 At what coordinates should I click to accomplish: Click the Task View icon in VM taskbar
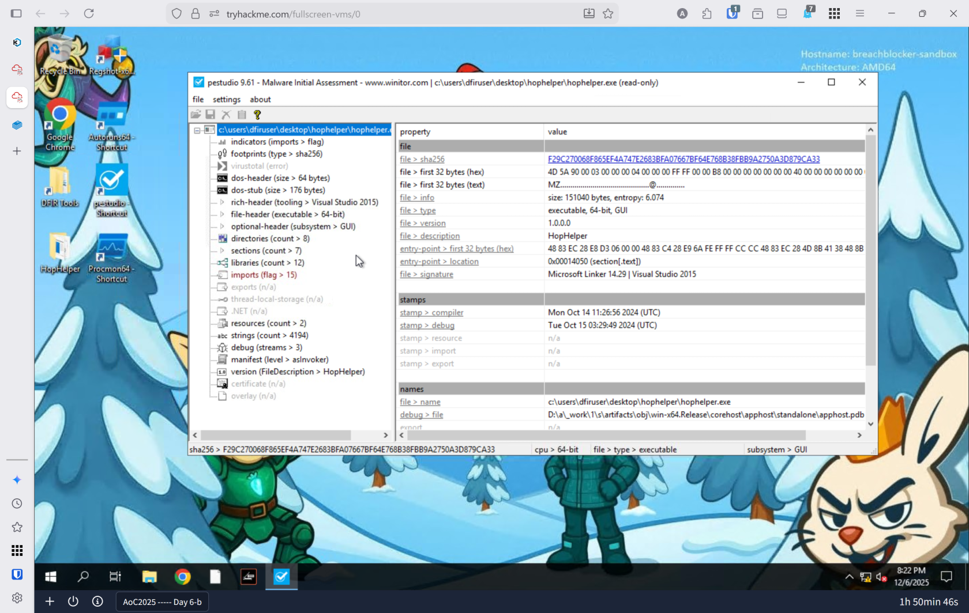coord(115,577)
